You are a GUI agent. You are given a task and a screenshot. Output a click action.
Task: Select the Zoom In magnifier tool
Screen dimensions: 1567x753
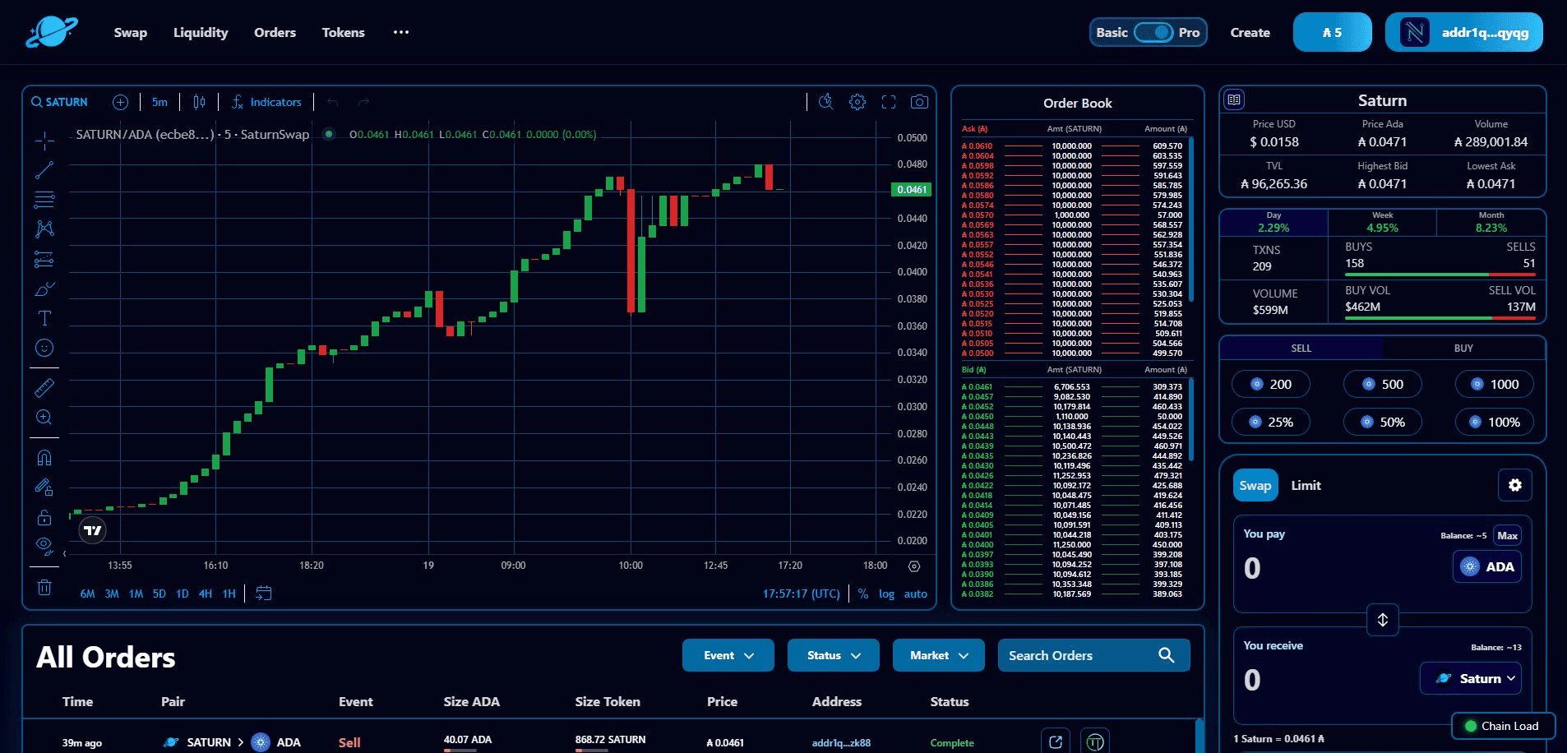(x=45, y=418)
